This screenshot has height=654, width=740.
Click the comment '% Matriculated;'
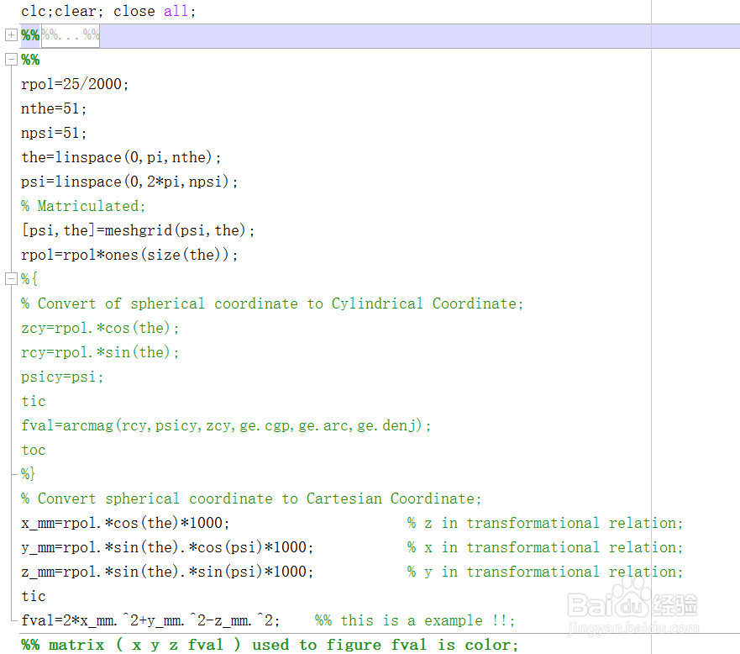(x=83, y=206)
